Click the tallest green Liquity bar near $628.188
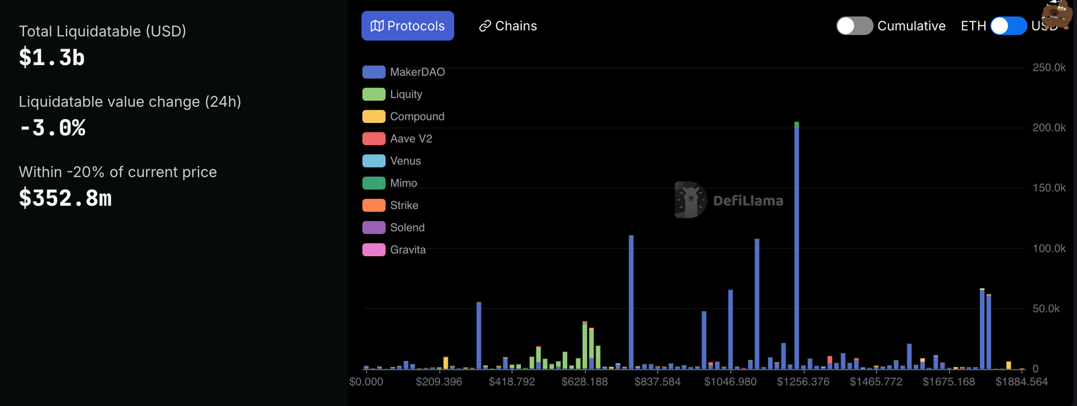1077x406 pixels. [585, 346]
